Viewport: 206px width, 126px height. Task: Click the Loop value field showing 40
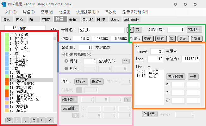click(155, 59)
